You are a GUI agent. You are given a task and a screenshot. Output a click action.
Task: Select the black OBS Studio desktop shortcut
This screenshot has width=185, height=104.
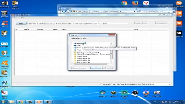pos(135,94)
